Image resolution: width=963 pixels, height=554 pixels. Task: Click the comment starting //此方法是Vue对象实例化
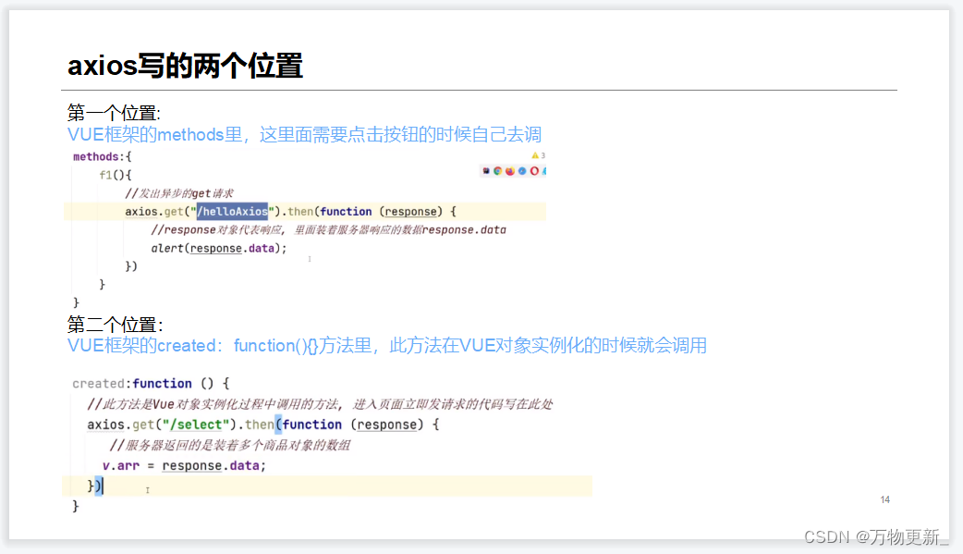(x=320, y=404)
